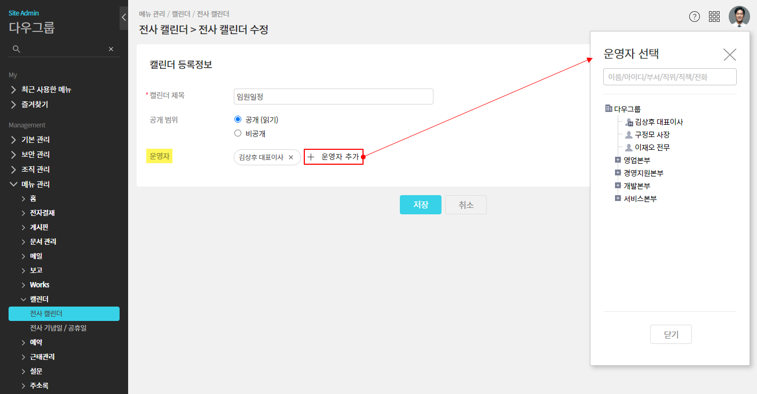Click the user profile avatar
The height and width of the screenshot is (394, 757).
739,17
